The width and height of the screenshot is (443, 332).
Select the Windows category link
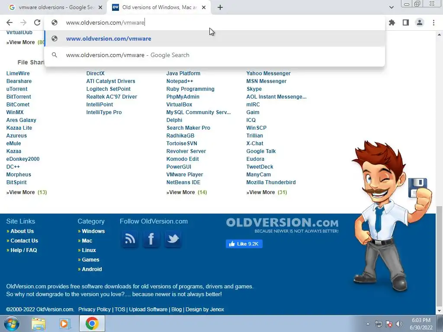pyautogui.click(x=93, y=231)
